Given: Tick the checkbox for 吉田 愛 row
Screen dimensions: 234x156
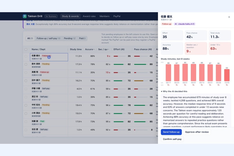Looking at the screenshot, I should tap(26, 130).
